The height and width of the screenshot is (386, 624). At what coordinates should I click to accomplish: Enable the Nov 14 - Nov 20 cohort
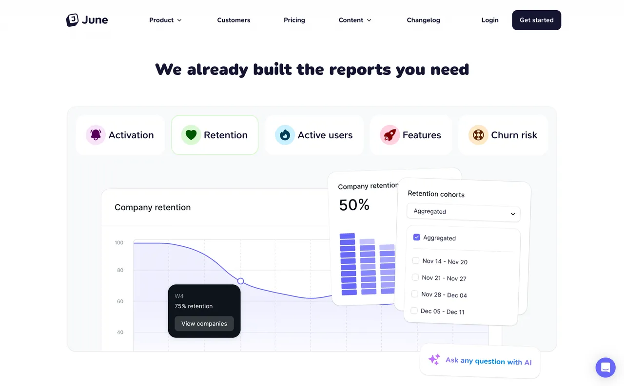[x=415, y=260]
